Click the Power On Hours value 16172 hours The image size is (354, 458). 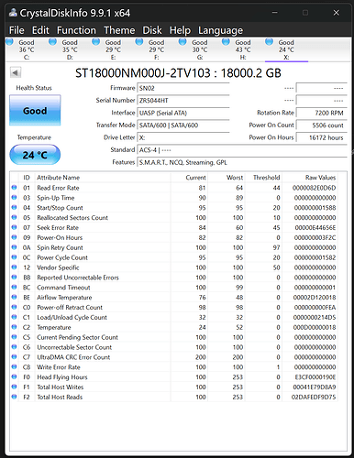pos(322,137)
